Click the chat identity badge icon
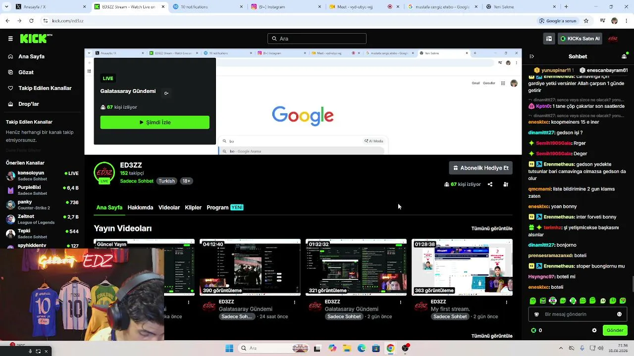Viewport: 634px width, 356px height. click(536, 314)
